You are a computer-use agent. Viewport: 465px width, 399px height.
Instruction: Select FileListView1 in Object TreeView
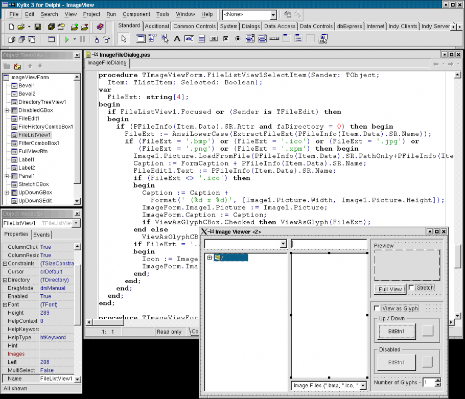click(34, 135)
